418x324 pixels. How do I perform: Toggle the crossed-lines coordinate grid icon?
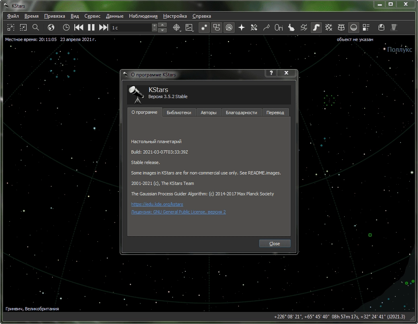point(329,27)
